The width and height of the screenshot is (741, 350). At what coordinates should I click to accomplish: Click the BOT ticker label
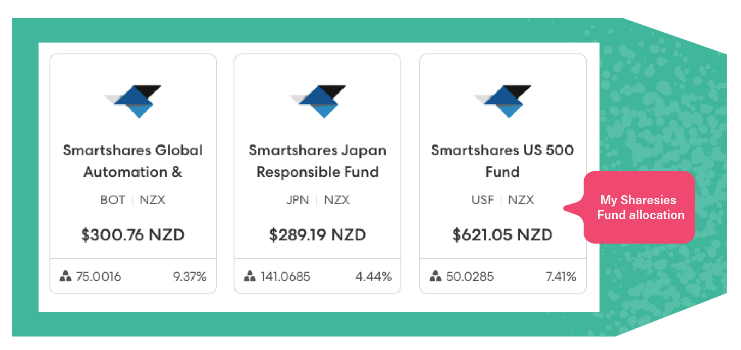coord(112,200)
